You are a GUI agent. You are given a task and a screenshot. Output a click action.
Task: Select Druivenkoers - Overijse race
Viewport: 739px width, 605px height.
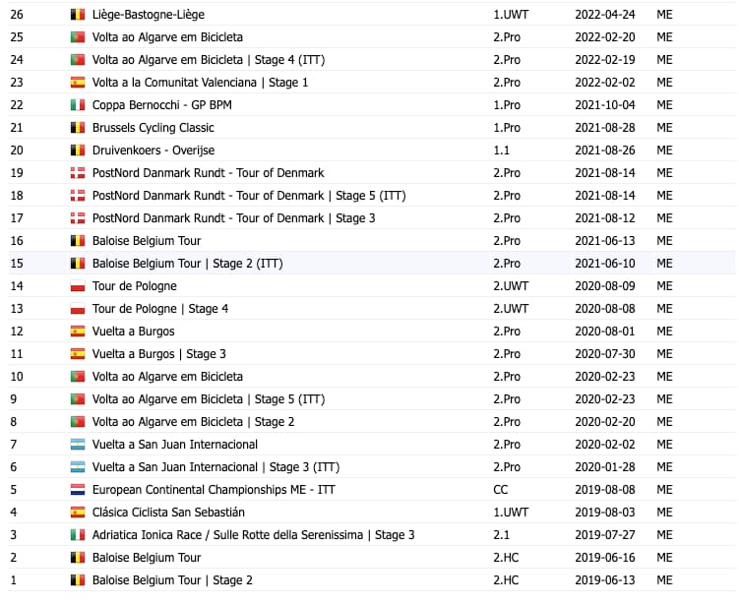[166, 151]
